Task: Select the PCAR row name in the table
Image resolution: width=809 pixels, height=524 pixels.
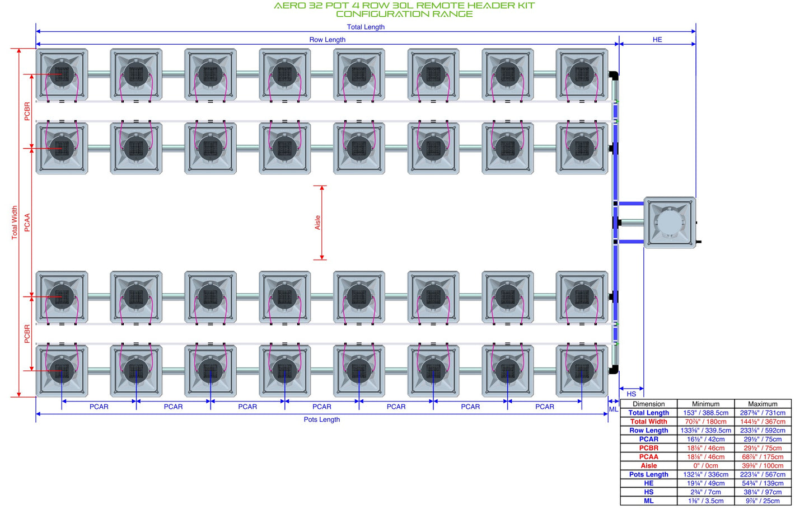Action: (x=649, y=439)
